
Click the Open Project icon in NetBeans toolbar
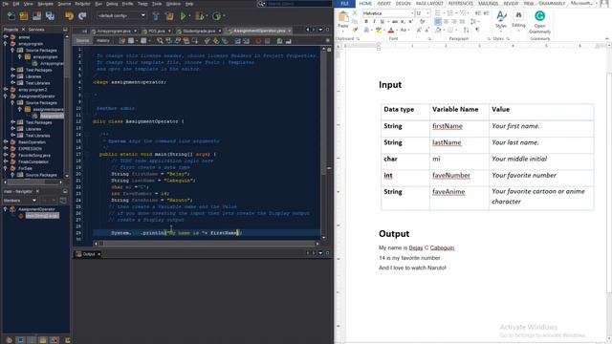click(x=37, y=16)
